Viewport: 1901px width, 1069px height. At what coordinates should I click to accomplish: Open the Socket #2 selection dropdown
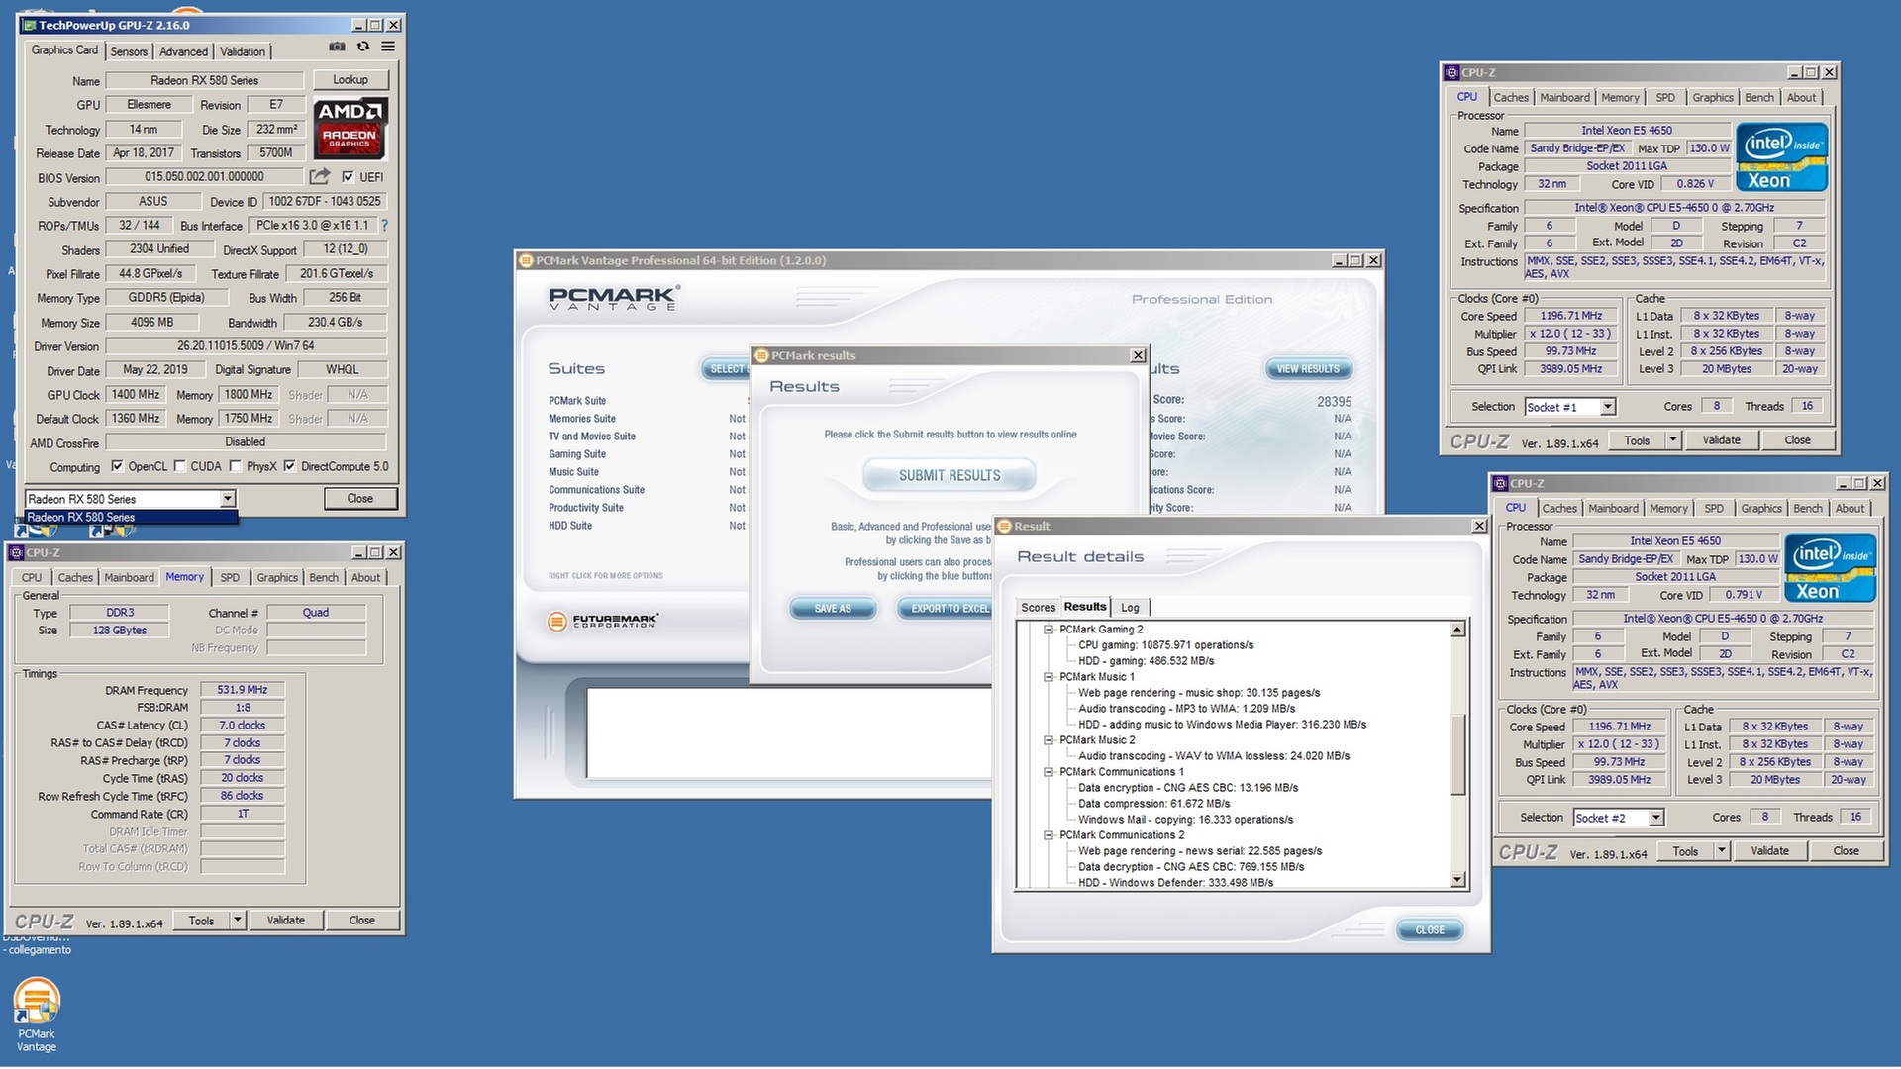click(x=1655, y=818)
